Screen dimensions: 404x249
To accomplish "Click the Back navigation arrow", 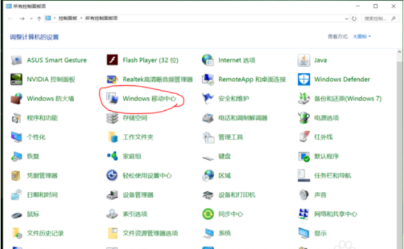I will point(10,18).
